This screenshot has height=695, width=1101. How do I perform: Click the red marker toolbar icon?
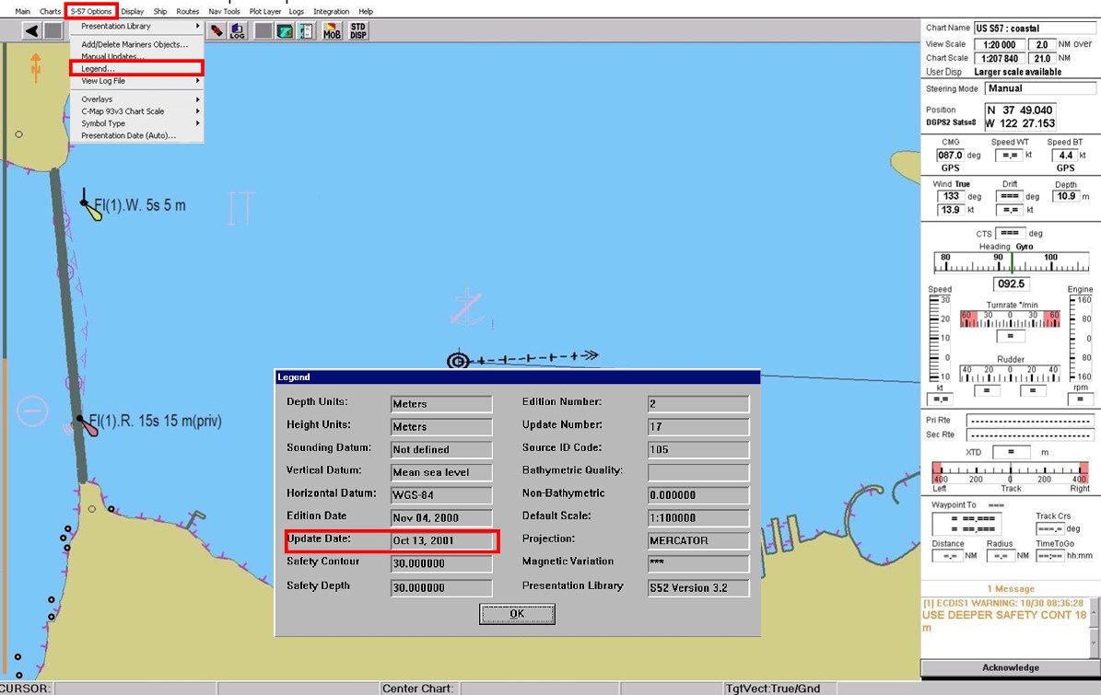pos(217,30)
